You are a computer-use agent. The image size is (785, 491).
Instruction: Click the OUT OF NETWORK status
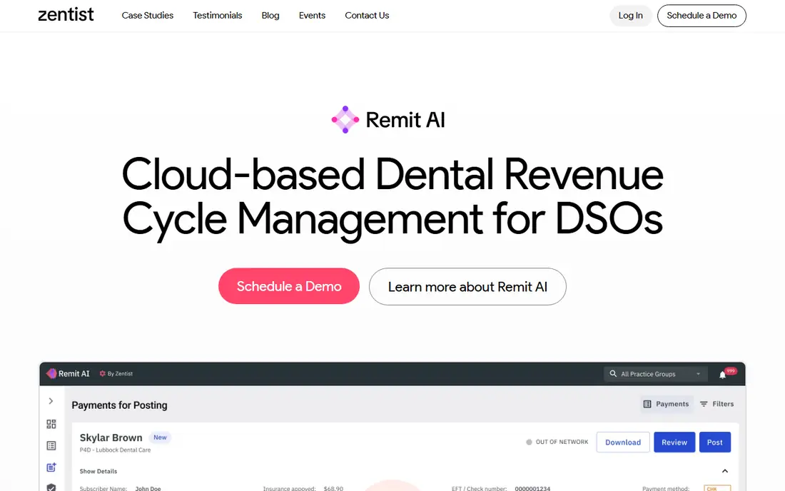[x=557, y=442]
